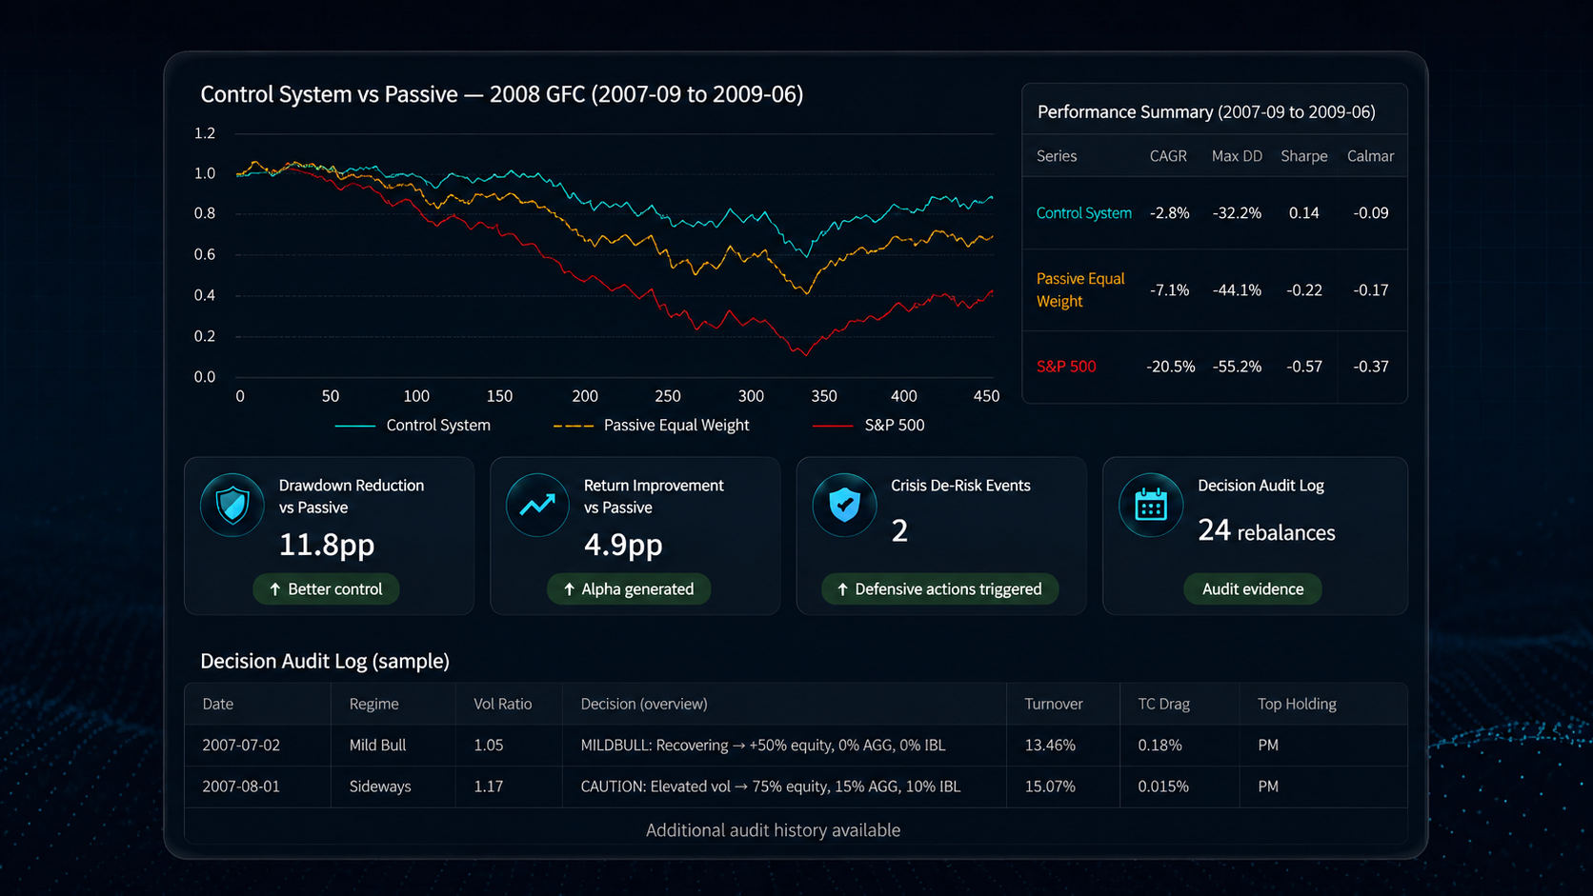Sort summary table by Max DD column
The height and width of the screenshot is (896, 1593).
click(1237, 156)
